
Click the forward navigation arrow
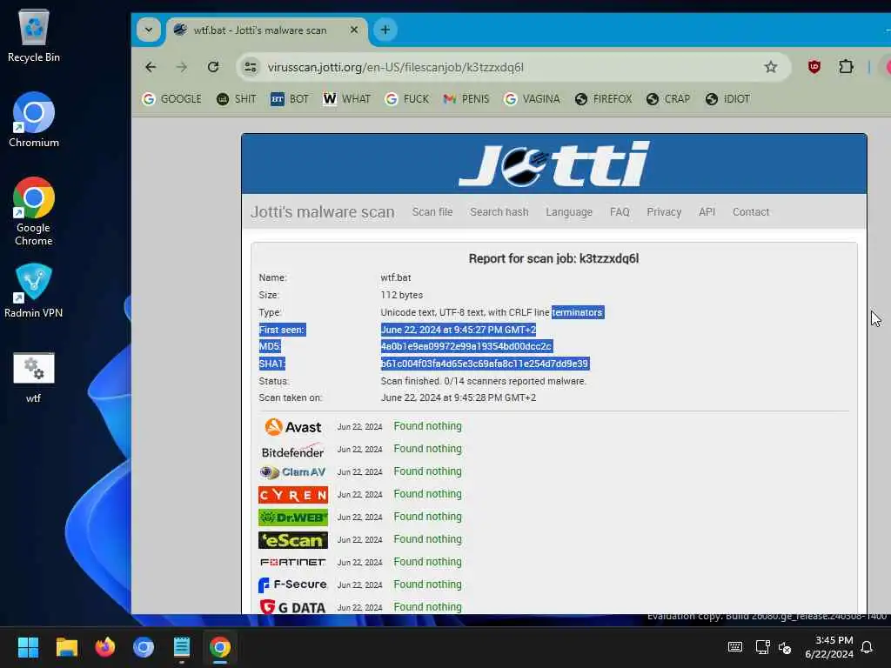click(x=182, y=67)
